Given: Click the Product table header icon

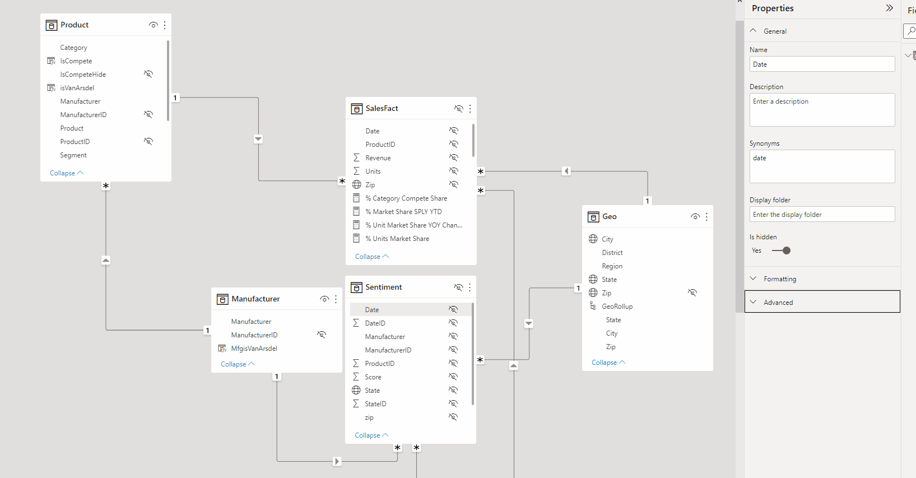Looking at the screenshot, I should point(52,25).
